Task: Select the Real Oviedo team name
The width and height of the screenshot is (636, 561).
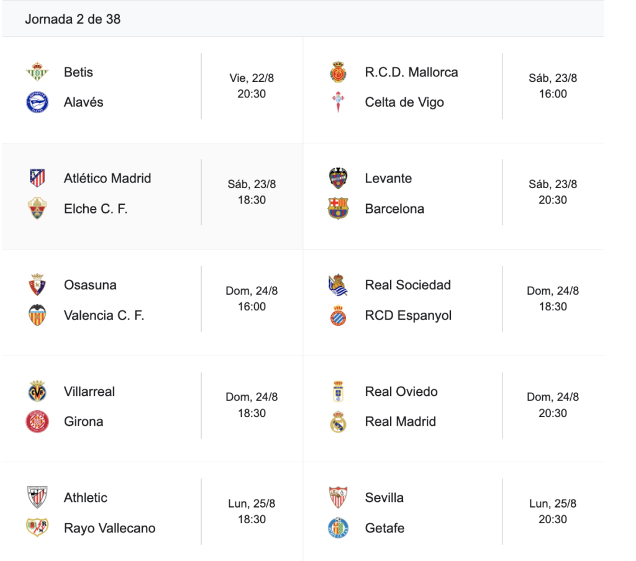Action: coord(401,392)
